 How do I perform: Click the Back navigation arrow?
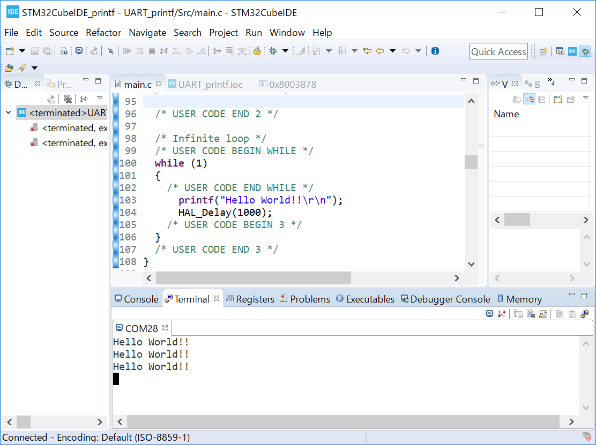coord(379,51)
